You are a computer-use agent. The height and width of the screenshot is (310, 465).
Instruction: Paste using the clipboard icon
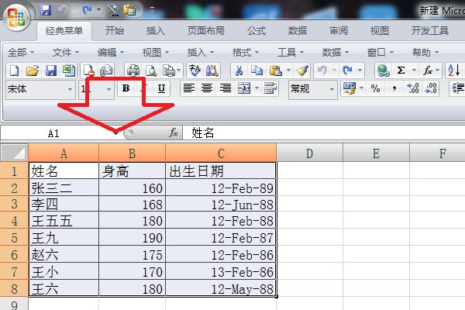[x=275, y=71]
